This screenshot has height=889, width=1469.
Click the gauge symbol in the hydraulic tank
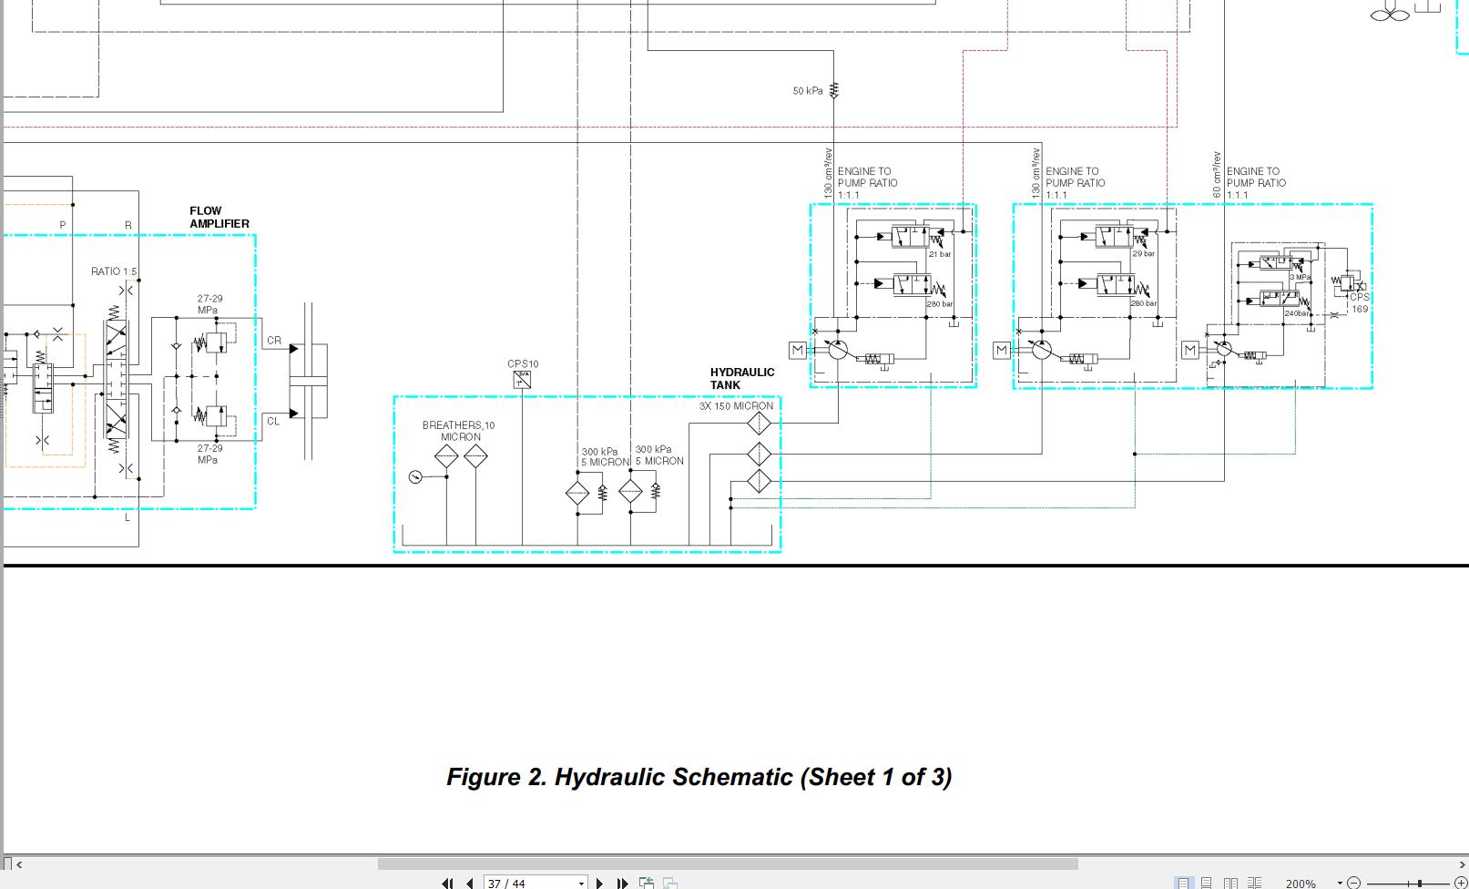(415, 476)
